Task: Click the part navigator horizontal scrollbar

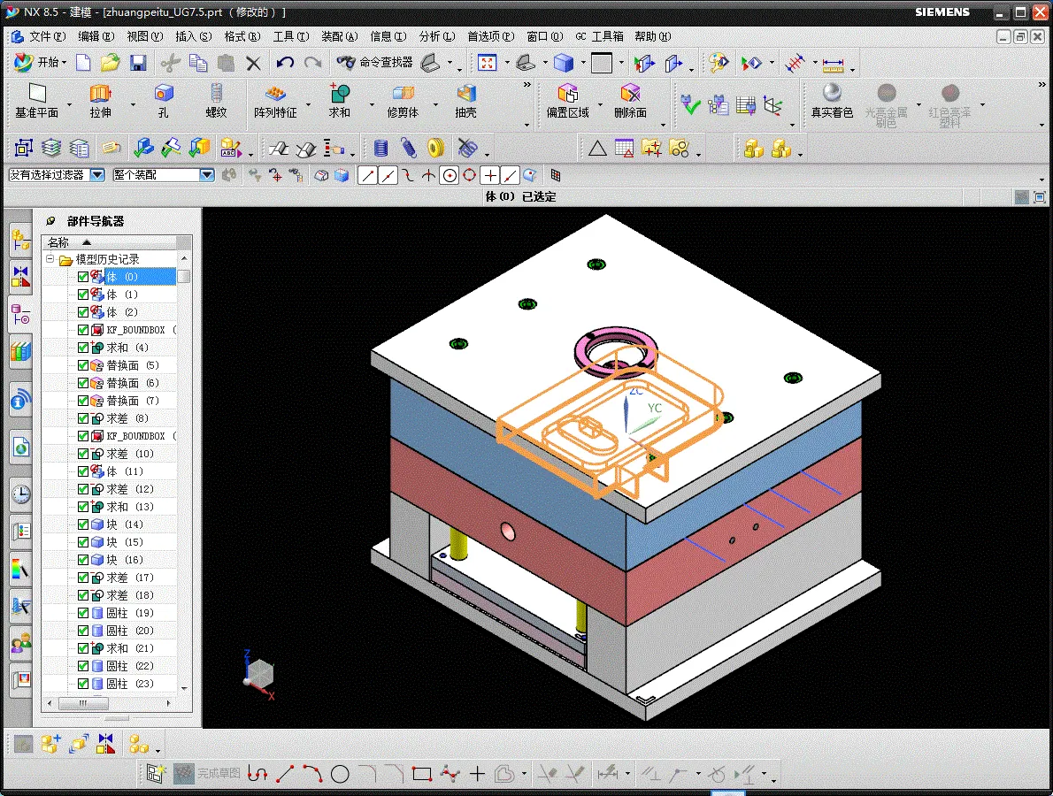Action: (84, 703)
